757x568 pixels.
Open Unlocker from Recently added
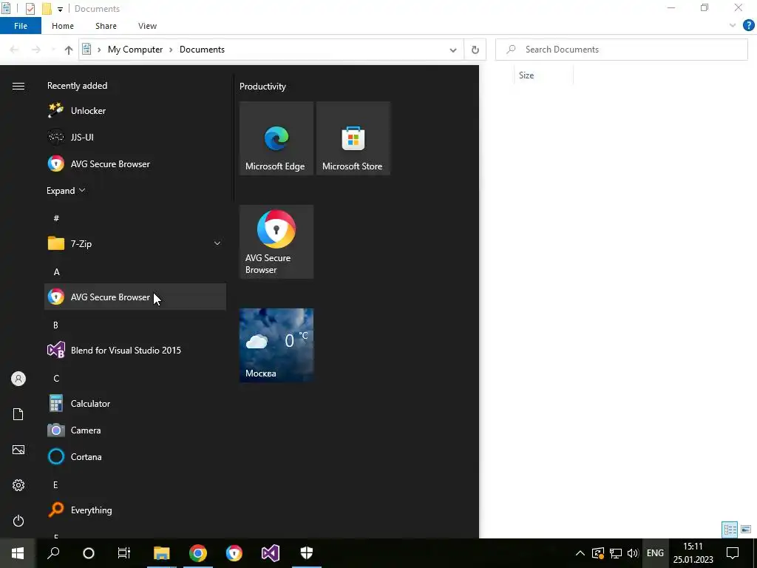[135, 111]
